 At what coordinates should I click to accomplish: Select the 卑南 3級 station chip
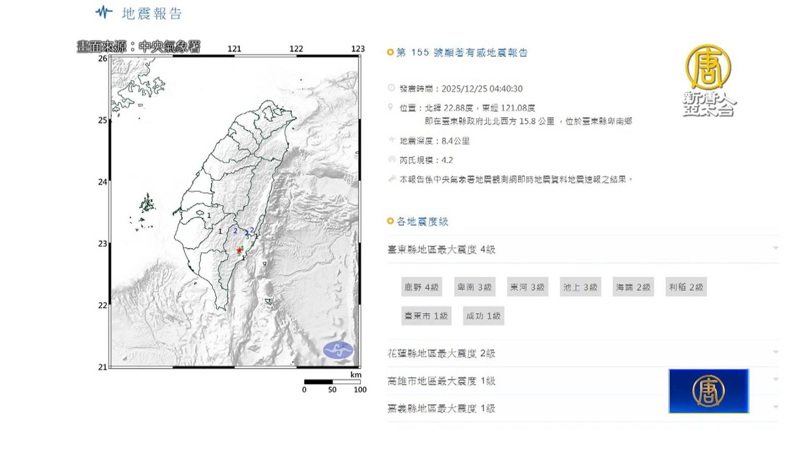(x=474, y=287)
